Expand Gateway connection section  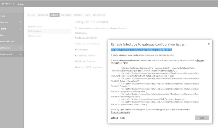(x=86, y=38)
